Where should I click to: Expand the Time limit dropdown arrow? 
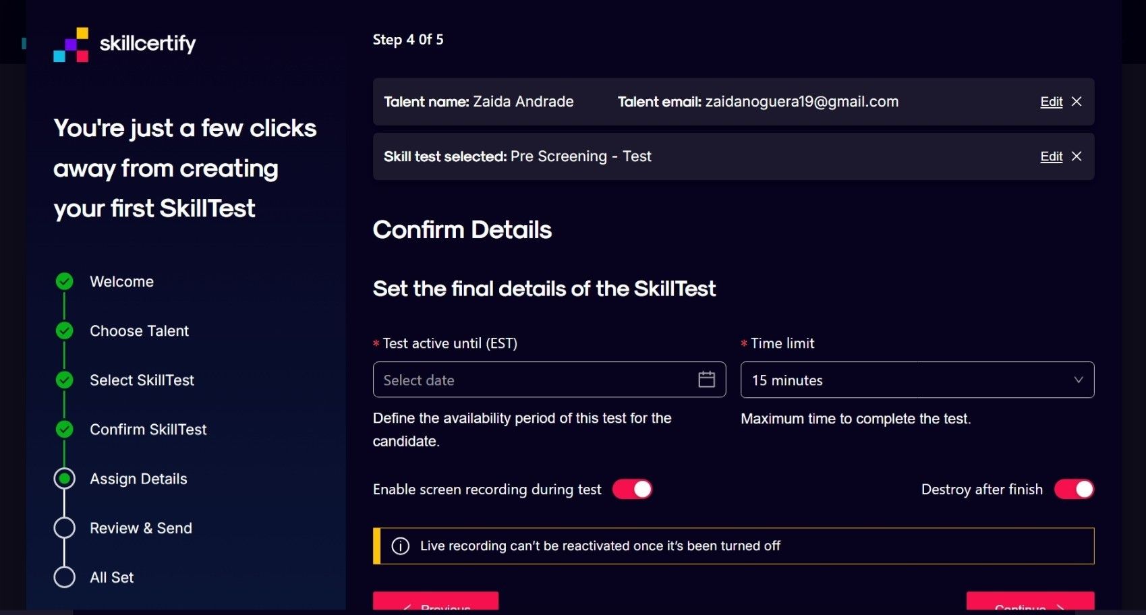1078,380
